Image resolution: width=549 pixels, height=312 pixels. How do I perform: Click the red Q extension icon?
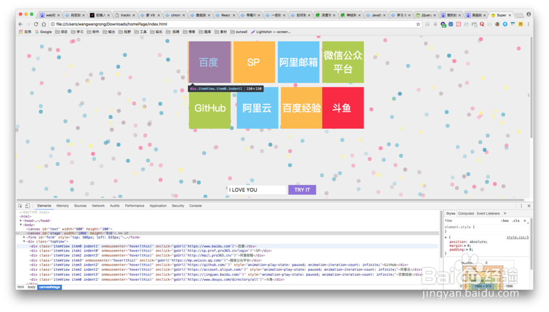tap(482, 24)
